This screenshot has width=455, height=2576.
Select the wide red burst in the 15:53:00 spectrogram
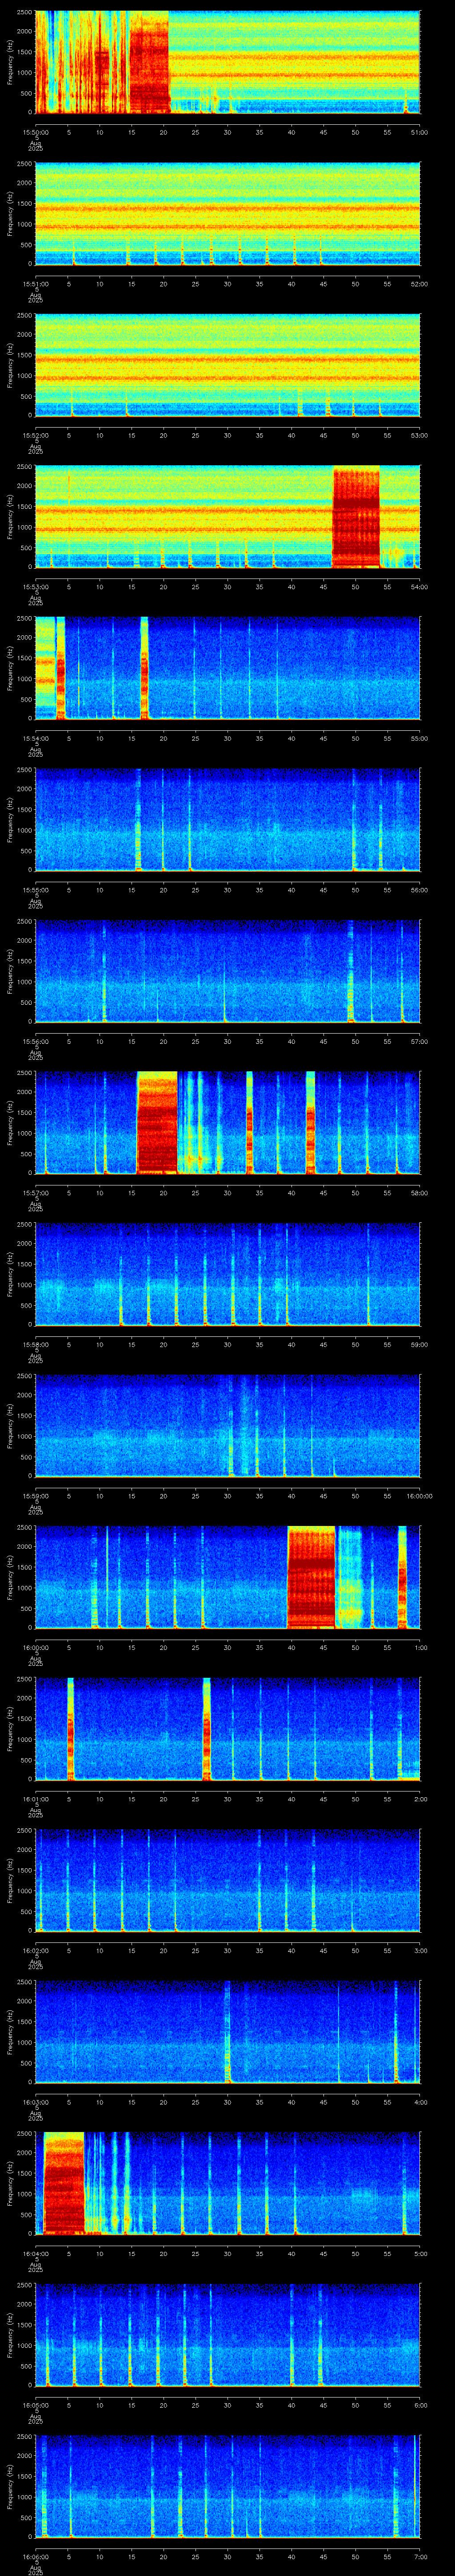(356, 517)
